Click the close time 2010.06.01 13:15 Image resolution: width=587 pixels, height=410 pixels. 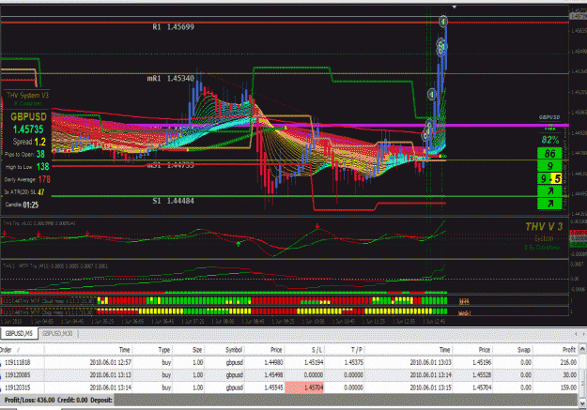pos(430,387)
